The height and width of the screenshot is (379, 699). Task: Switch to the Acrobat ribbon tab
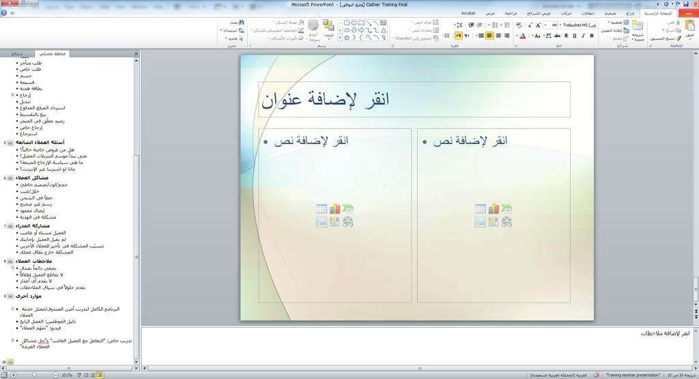tap(468, 14)
